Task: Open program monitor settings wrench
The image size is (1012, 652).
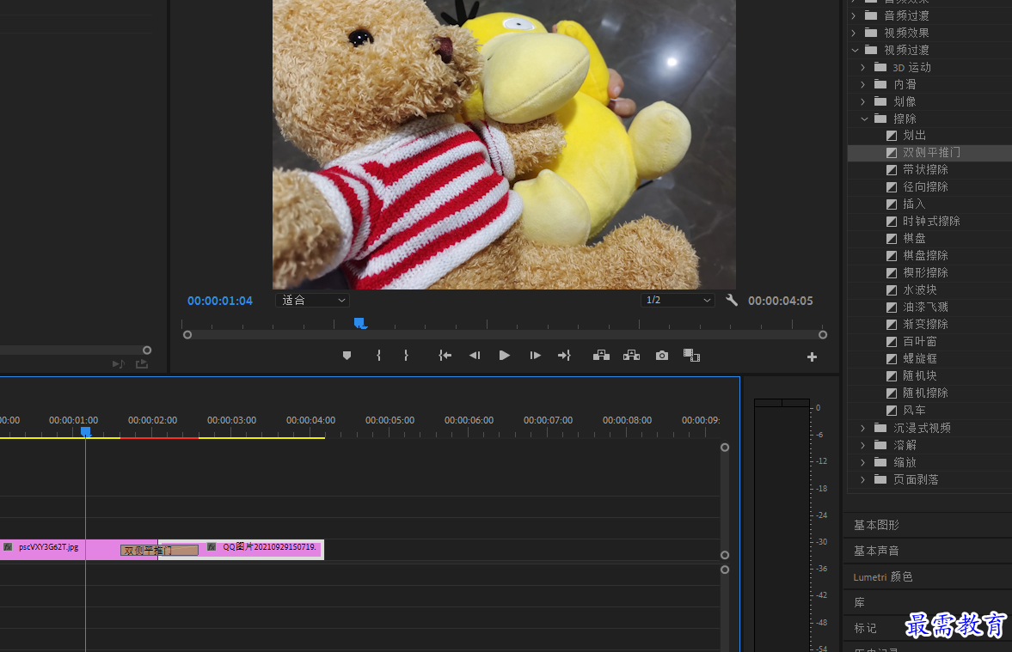Action: pos(731,300)
